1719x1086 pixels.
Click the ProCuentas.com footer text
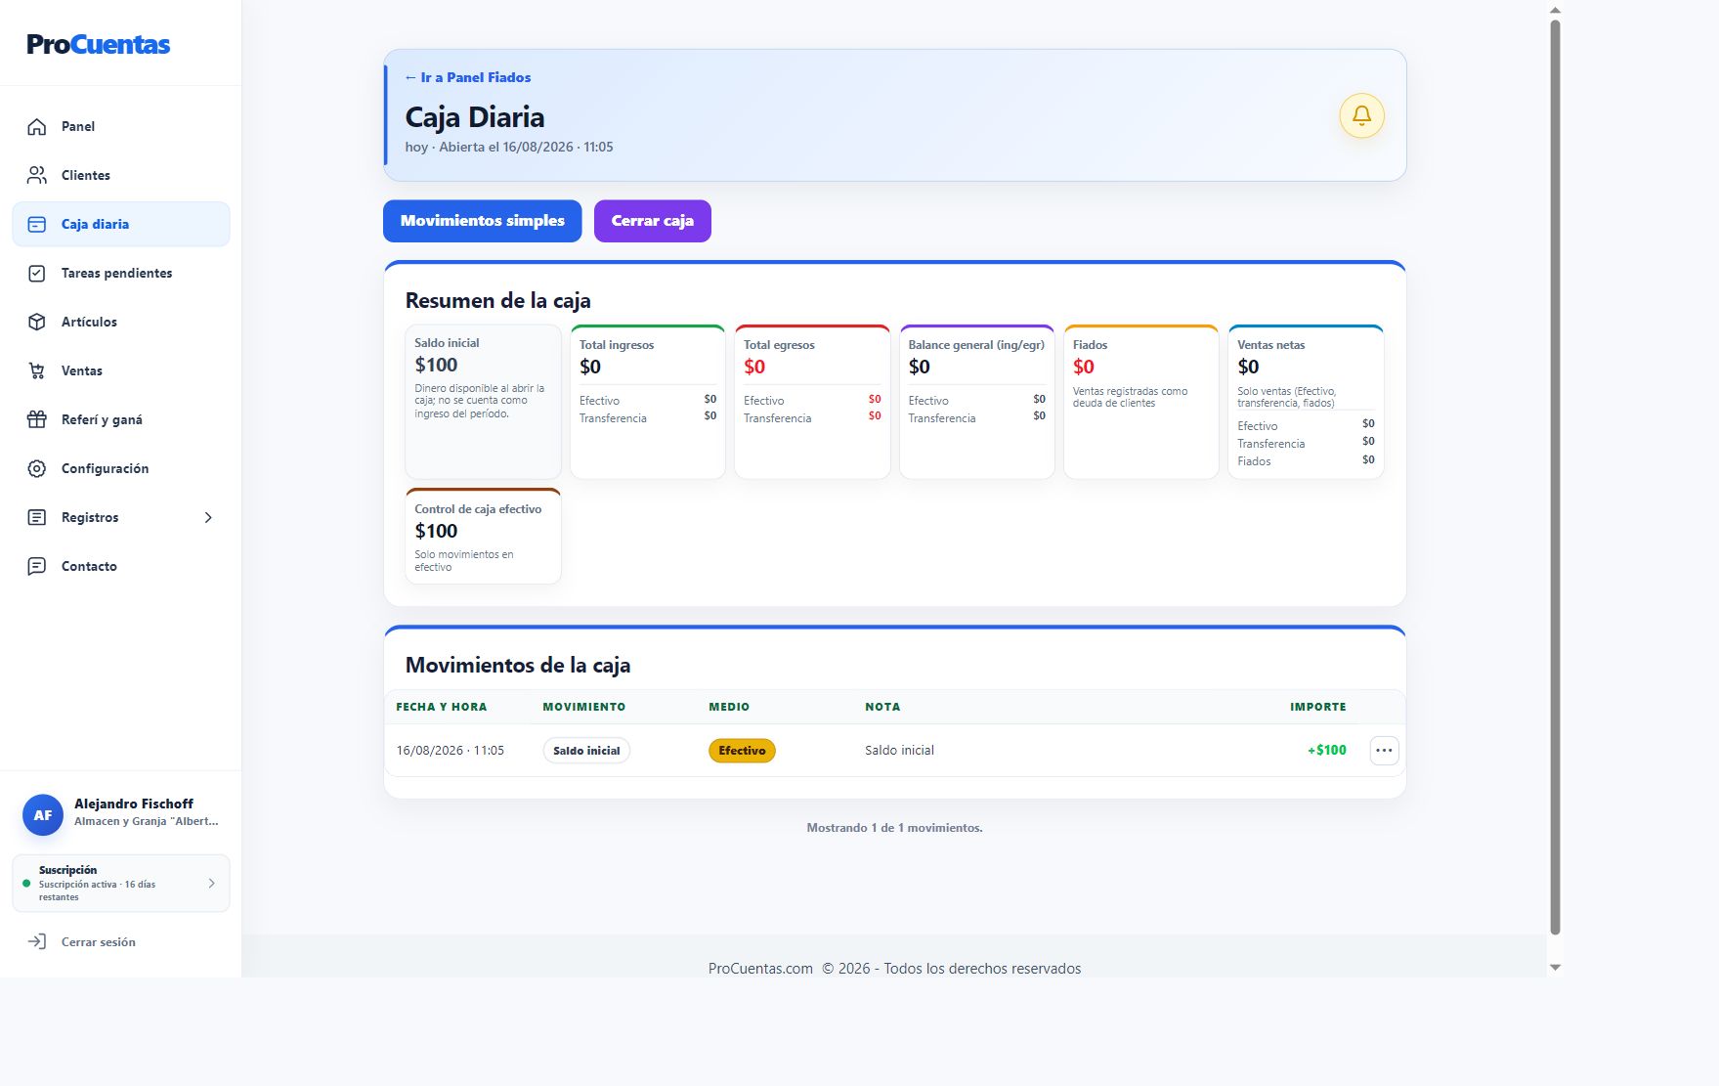pyautogui.click(x=760, y=968)
